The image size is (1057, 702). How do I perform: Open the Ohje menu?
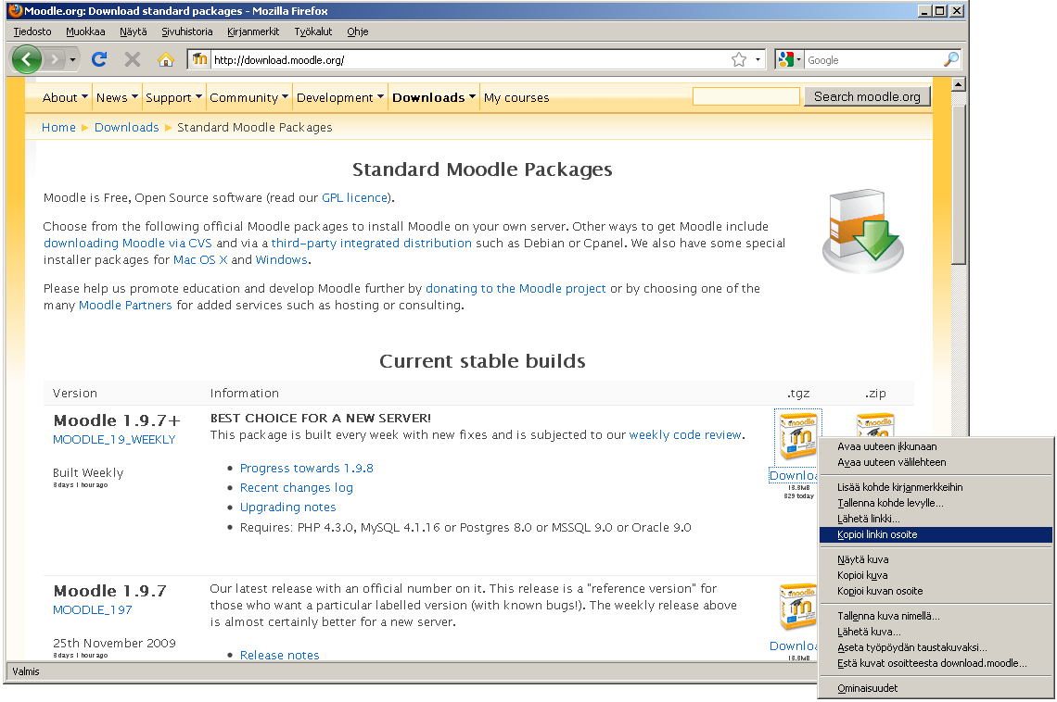(x=358, y=31)
